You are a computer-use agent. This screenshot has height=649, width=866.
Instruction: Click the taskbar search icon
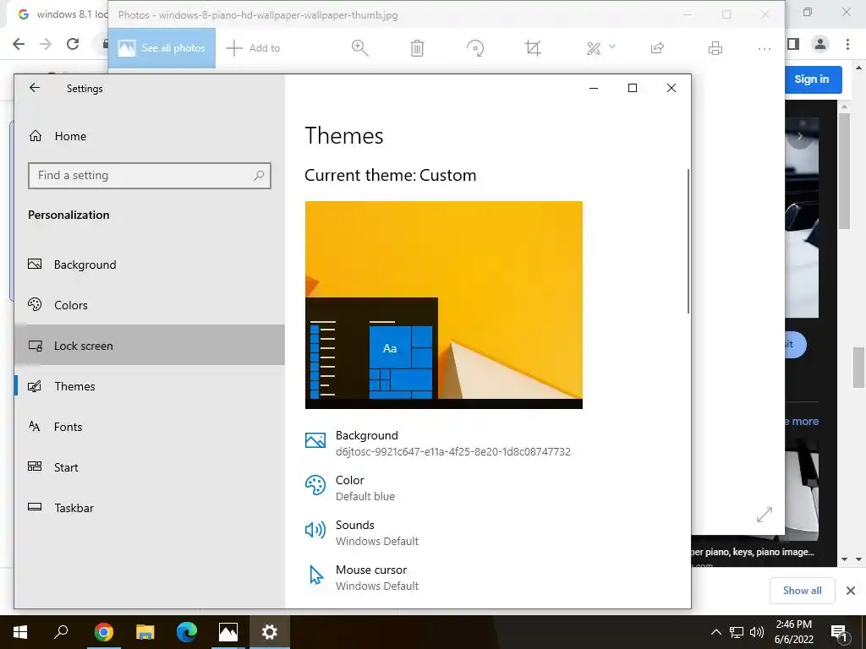pos(61,632)
